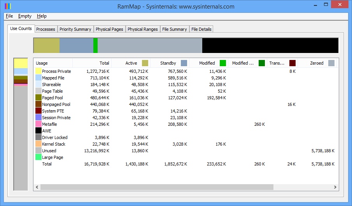Click the grand total 16,719,928 K
Screen dimensions: 352x206
pyautogui.click(x=97, y=164)
